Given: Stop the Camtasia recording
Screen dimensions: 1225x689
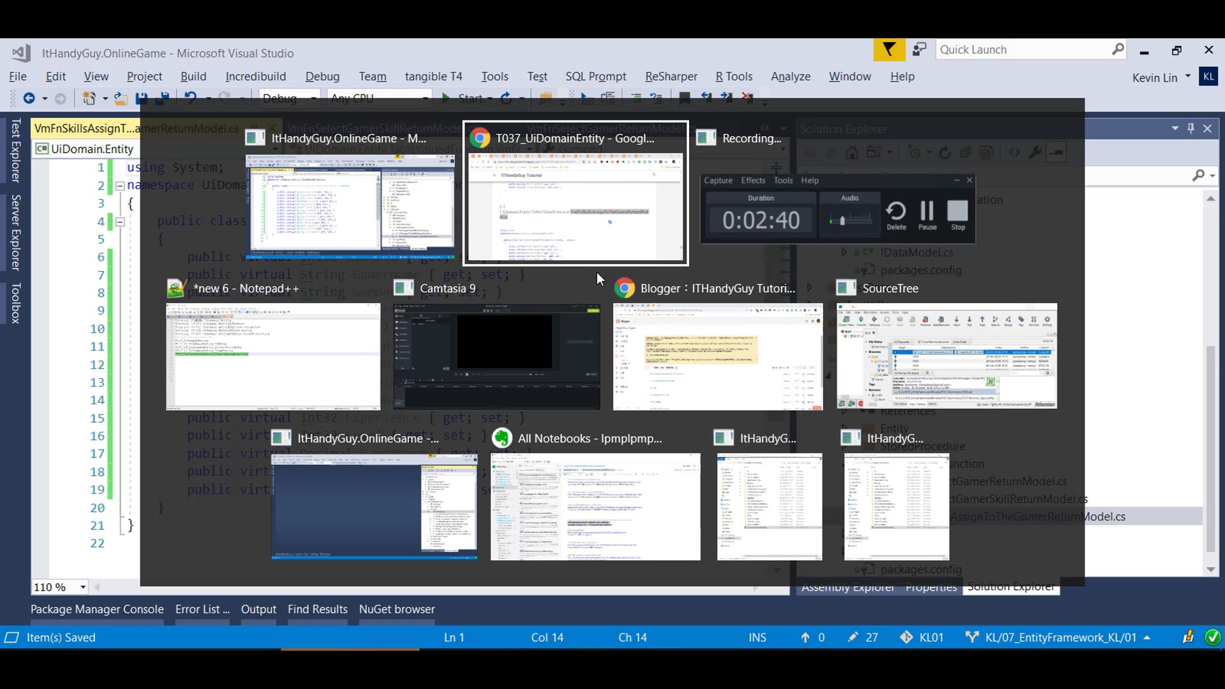Looking at the screenshot, I should [958, 215].
